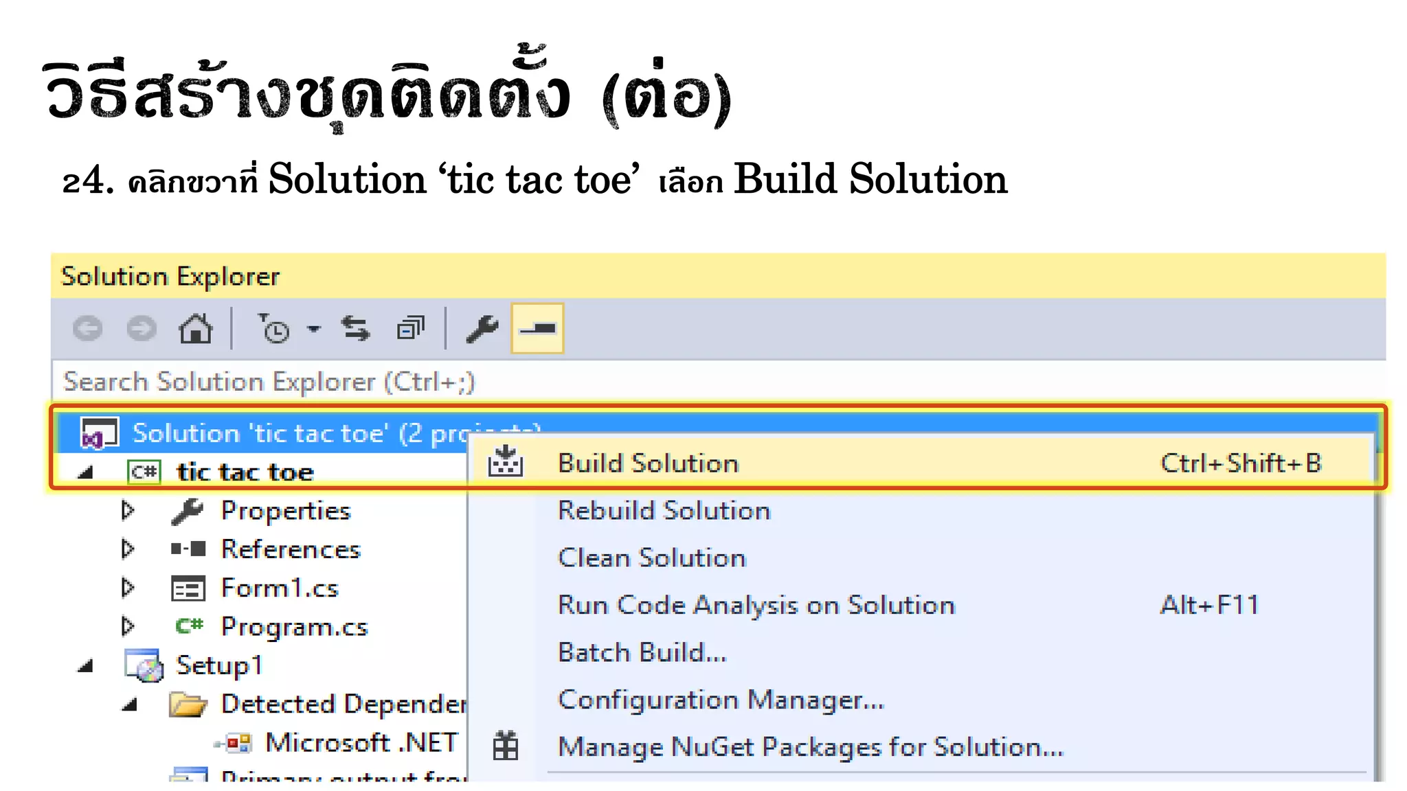The width and height of the screenshot is (1407, 791).
Task: Expand the References node
Action: 128,549
